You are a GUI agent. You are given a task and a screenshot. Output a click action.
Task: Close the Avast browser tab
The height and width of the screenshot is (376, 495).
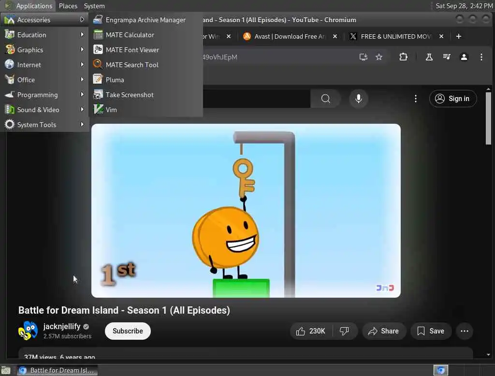pyautogui.click(x=335, y=36)
